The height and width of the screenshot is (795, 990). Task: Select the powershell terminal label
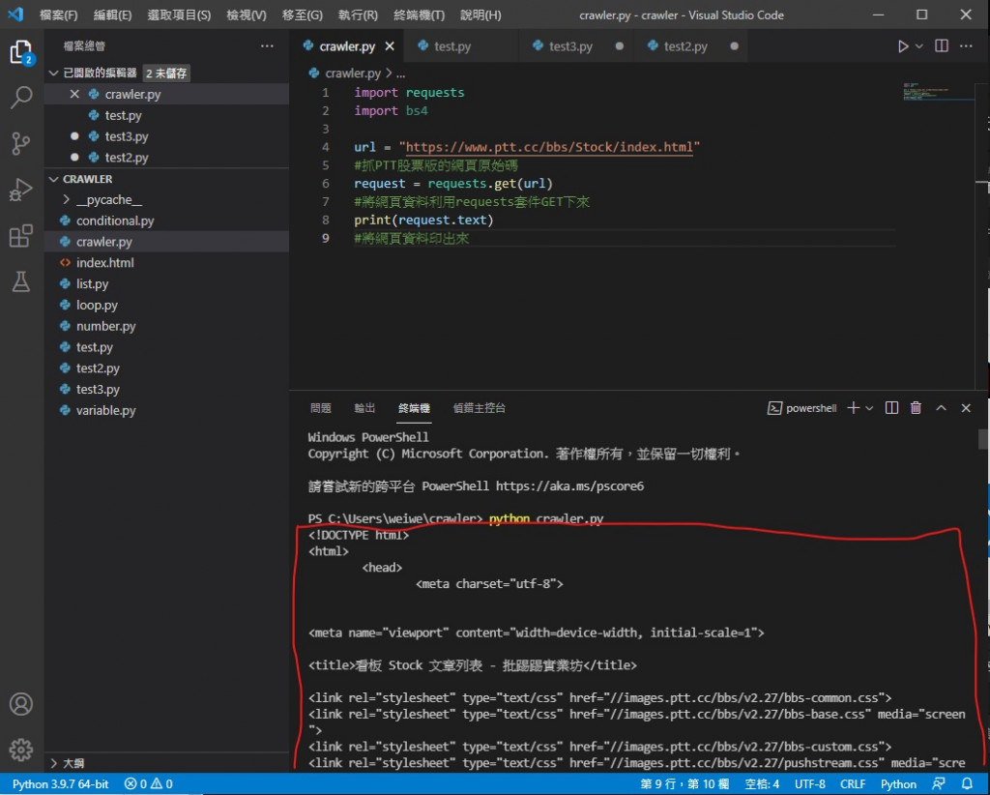(x=801, y=408)
